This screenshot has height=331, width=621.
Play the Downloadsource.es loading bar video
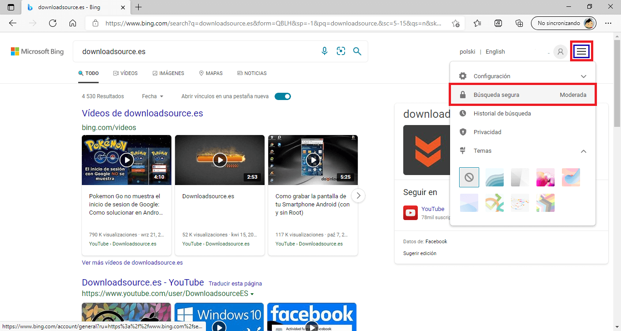tap(220, 160)
